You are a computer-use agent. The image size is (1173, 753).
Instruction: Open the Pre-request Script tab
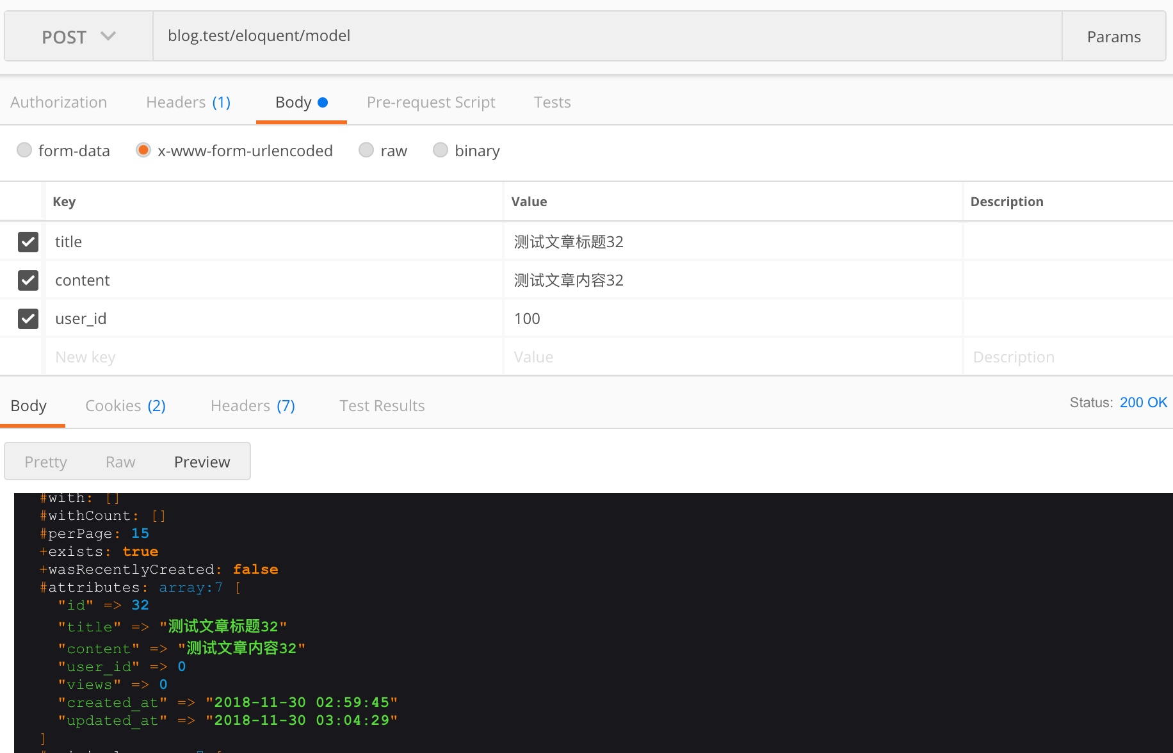tap(431, 102)
